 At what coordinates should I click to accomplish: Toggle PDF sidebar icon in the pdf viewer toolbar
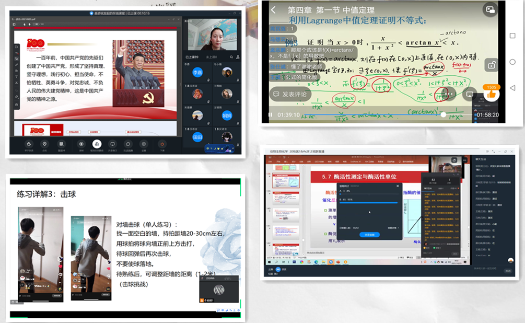14,25
